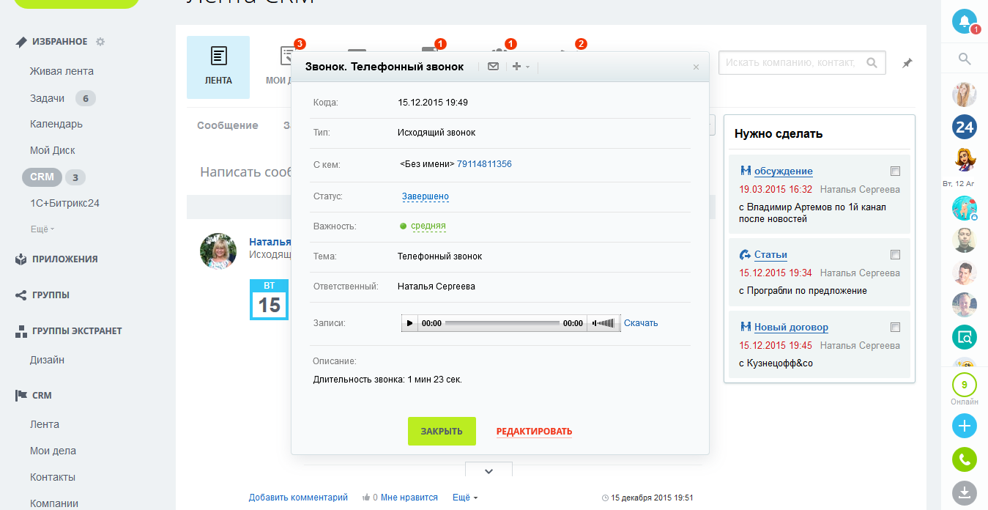Open Мой Диск in sidebar
The width and height of the screenshot is (988, 510).
pos(53,150)
